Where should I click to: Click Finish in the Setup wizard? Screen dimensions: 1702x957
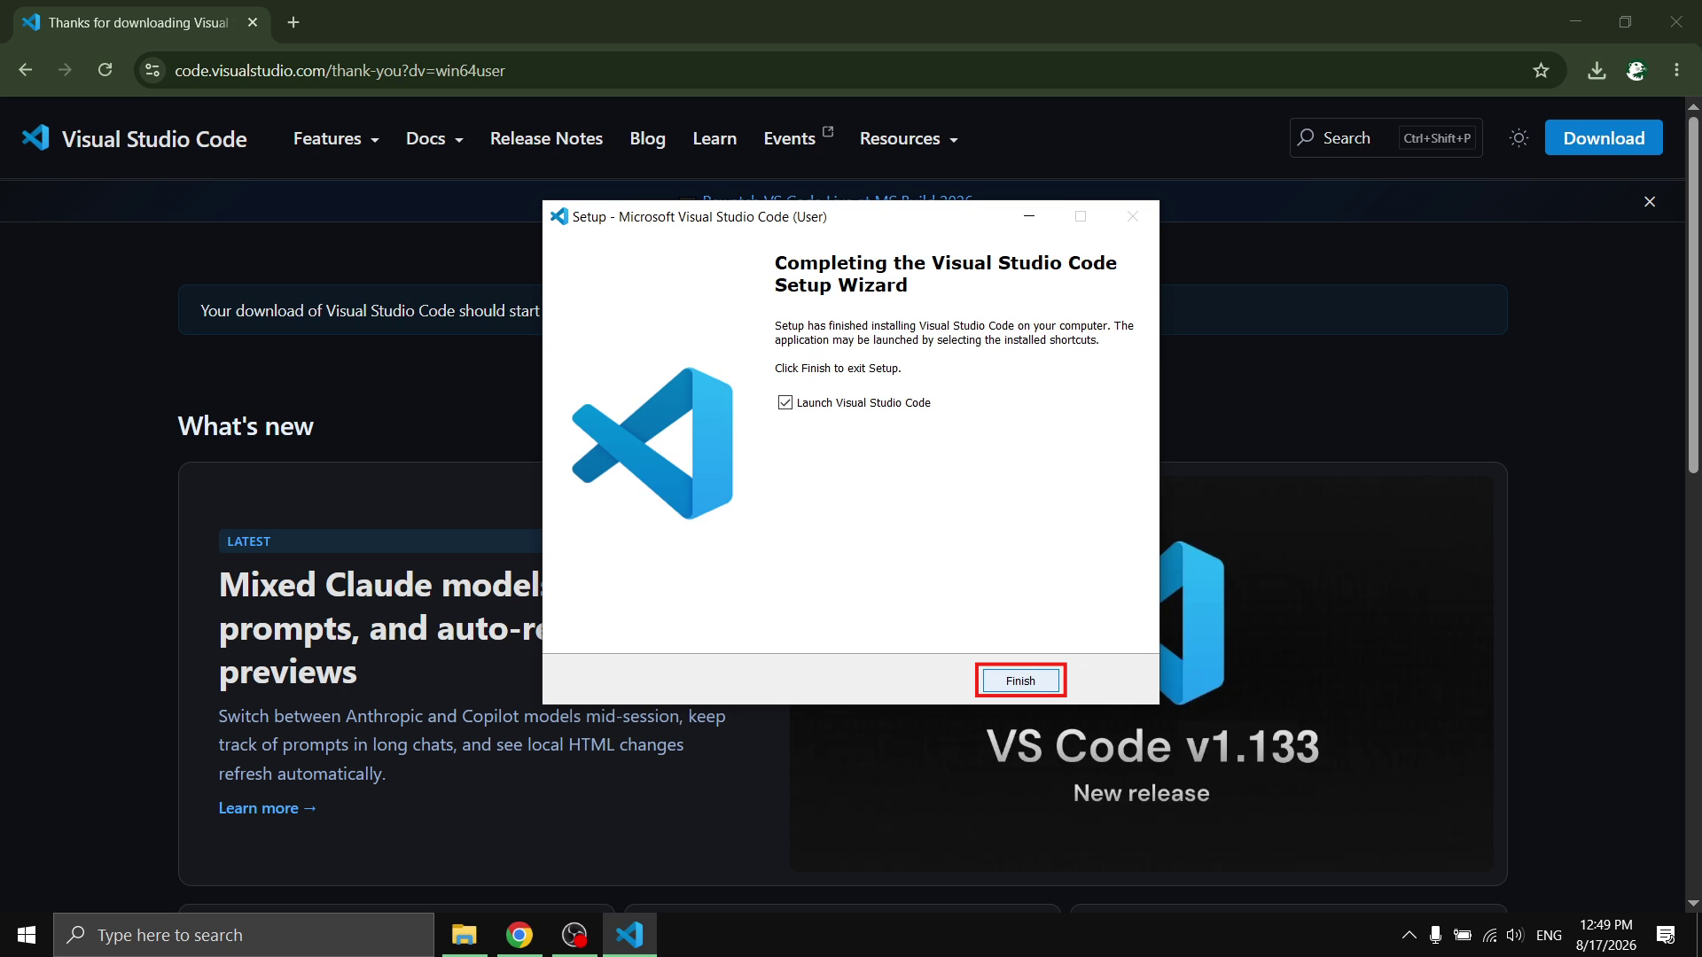point(1020,681)
